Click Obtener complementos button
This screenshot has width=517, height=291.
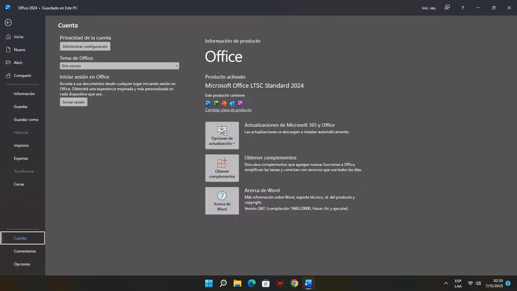[x=222, y=168]
